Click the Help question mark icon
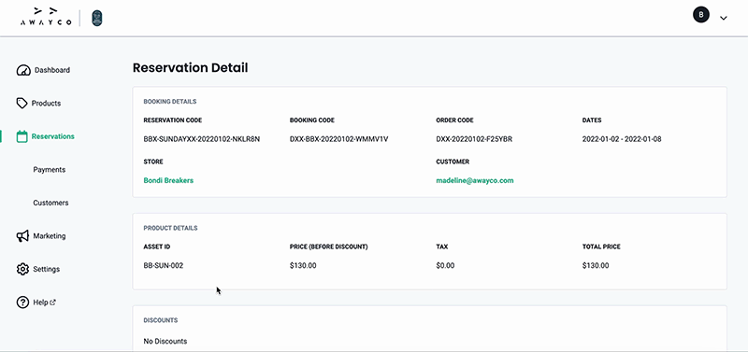This screenshot has height=352, width=748. 22,302
